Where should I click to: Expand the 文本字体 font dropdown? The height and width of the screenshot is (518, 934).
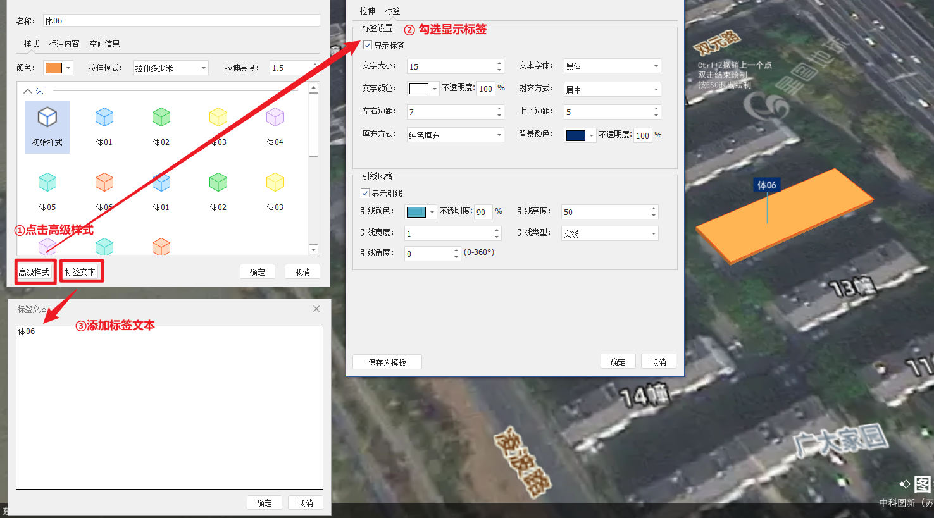[x=612, y=66]
